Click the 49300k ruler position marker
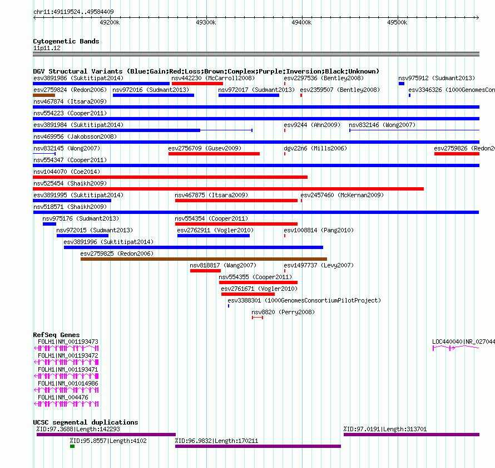The height and width of the screenshot is (468, 495). pos(206,22)
